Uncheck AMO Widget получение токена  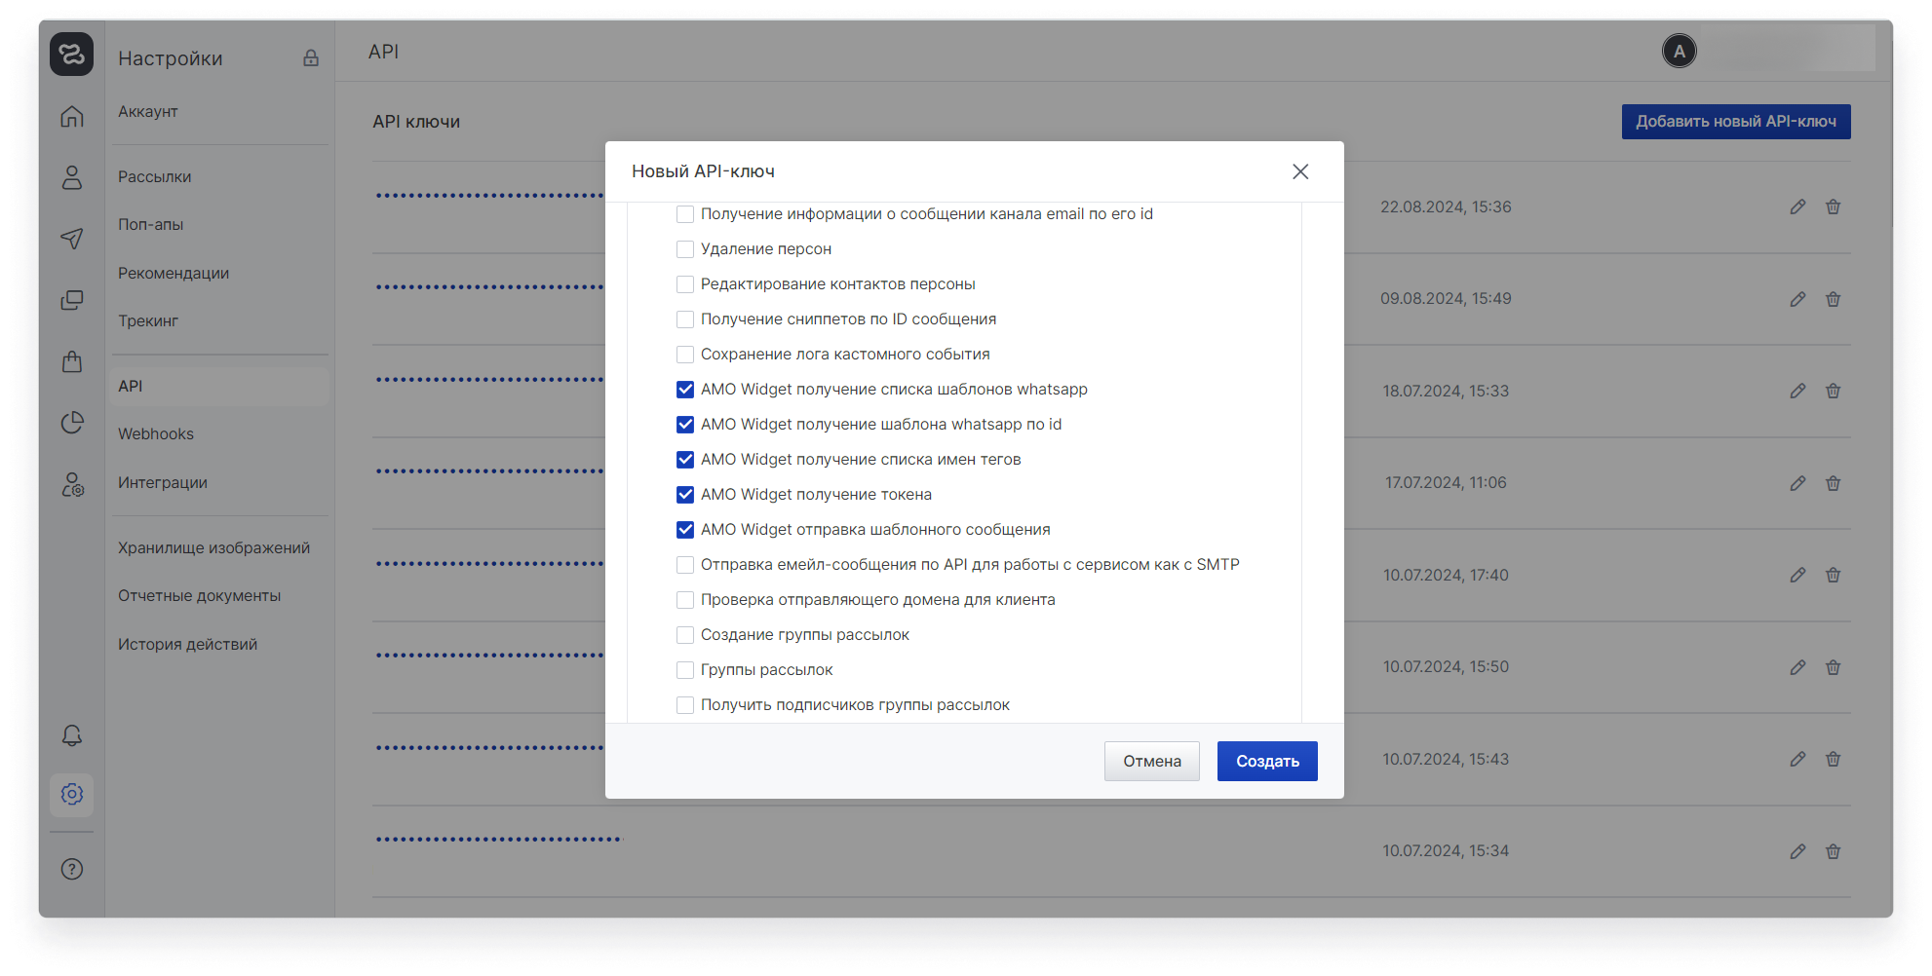pyautogui.click(x=685, y=495)
